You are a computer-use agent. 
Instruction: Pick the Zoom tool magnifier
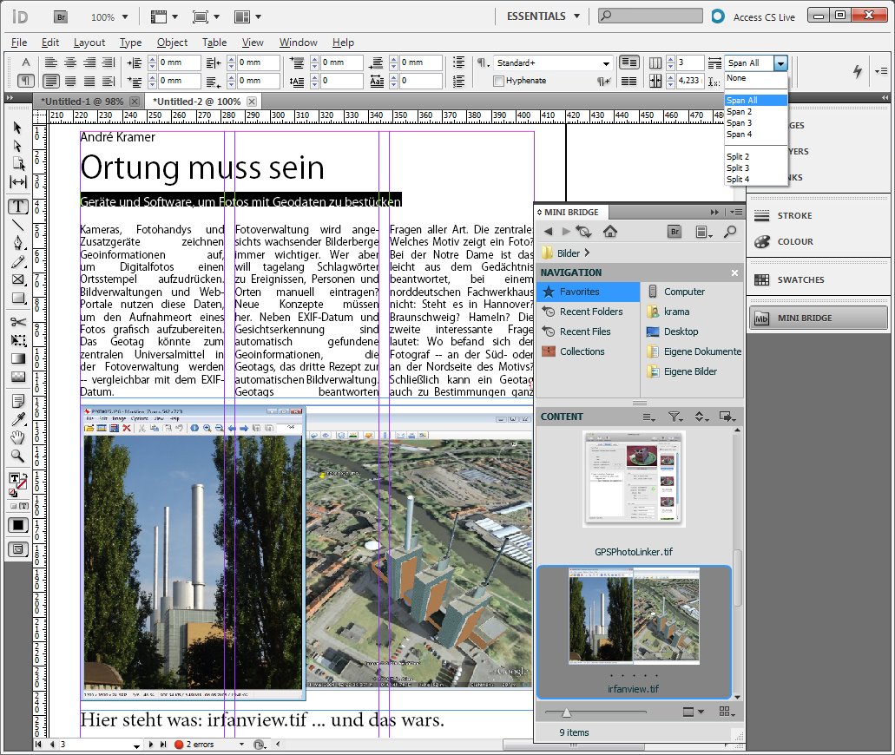pyautogui.click(x=17, y=456)
